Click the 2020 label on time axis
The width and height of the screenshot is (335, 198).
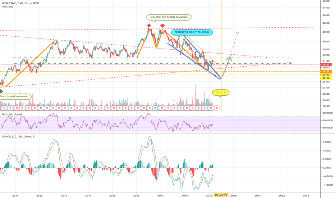(x=233, y=195)
